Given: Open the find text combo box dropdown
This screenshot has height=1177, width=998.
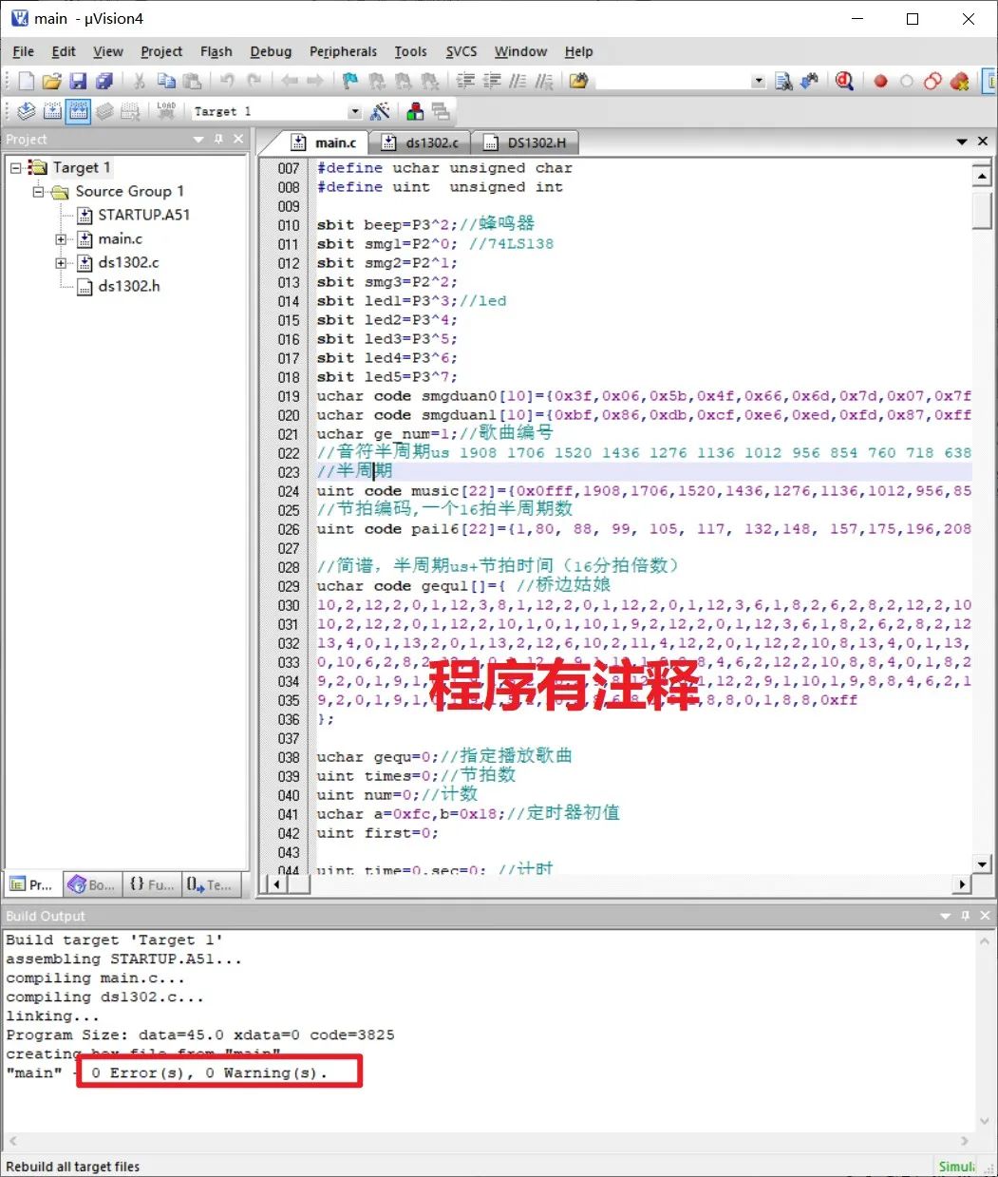Looking at the screenshot, I should click(x=758, y=82).
